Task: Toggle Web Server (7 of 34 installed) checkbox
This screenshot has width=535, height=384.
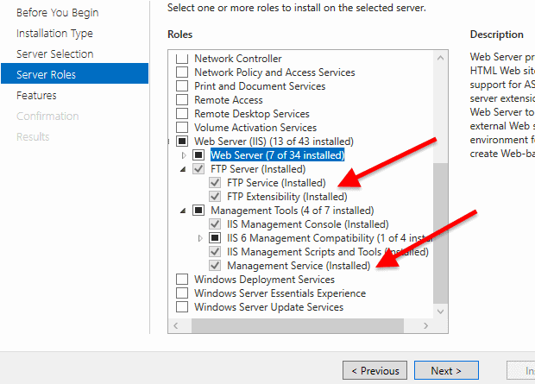Action: [198, 155]
